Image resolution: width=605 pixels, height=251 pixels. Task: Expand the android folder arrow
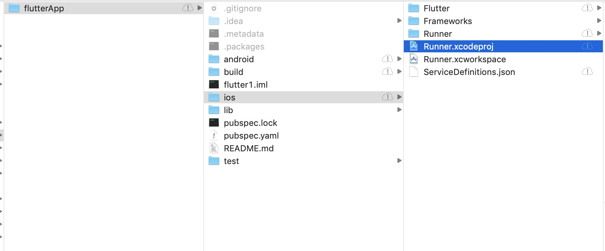coord(399,59)
